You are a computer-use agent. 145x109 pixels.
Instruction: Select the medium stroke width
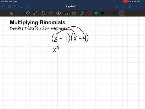click(x=115, y=13)
